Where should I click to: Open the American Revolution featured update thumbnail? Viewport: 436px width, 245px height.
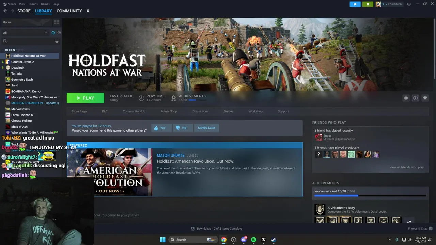coord(109,172)
